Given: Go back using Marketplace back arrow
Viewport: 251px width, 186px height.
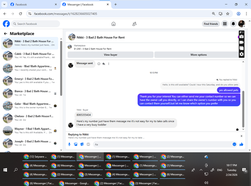Looking at the screenshot, I should (6, 33).
